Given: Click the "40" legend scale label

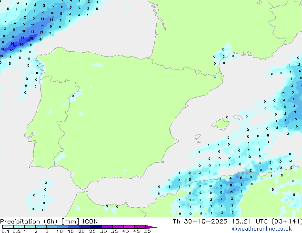Looking at the screenshot, I should [x=125, y=231].
